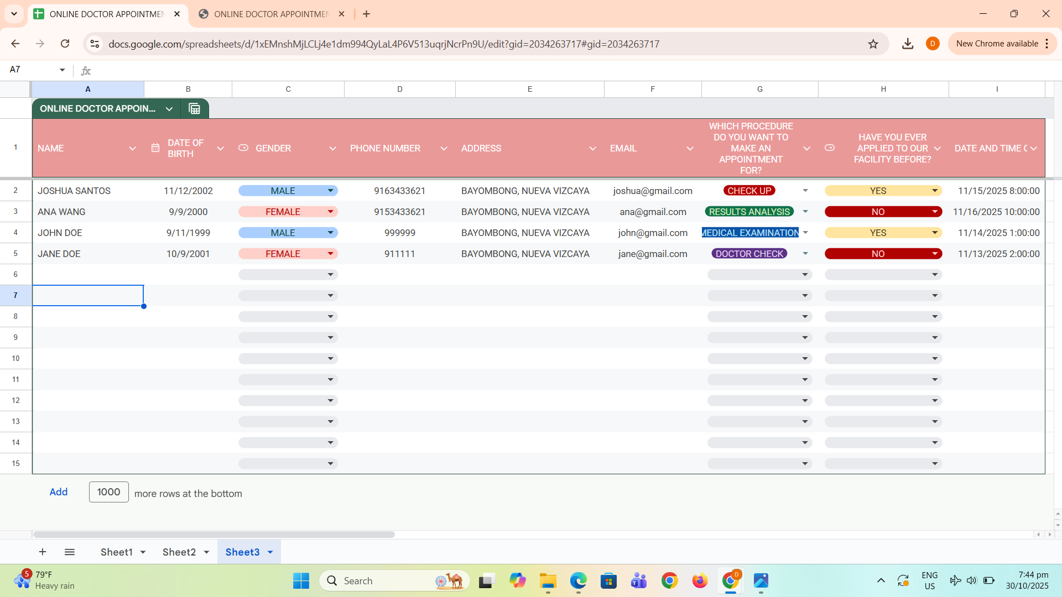Click the rows count input field showing 1000
This screenshot has height=597, width=1062.
[x=109, y=492]
